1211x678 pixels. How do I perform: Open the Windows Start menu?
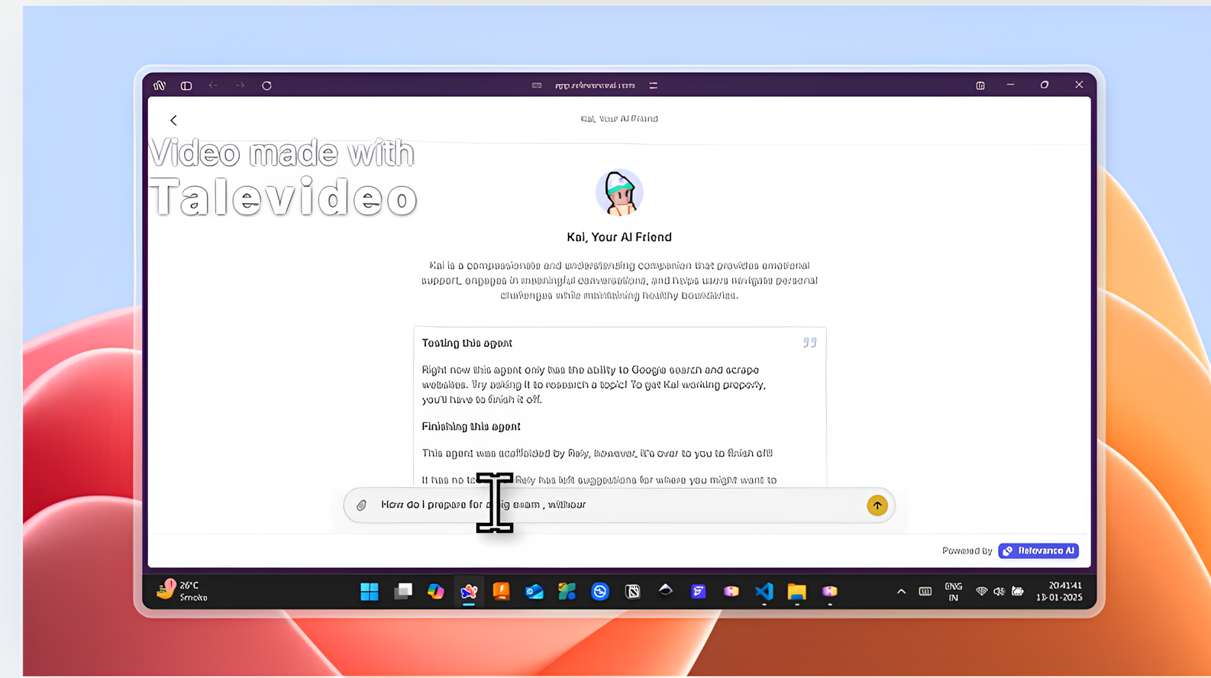[x=370, y=592]
